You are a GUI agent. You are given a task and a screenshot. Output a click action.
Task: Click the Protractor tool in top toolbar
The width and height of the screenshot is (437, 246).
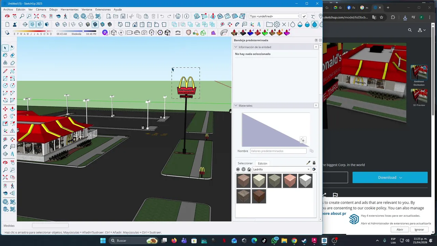(x=237, y=24)
